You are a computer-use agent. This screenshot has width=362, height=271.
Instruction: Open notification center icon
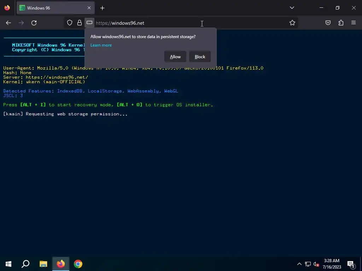click(x=351, y=264)
